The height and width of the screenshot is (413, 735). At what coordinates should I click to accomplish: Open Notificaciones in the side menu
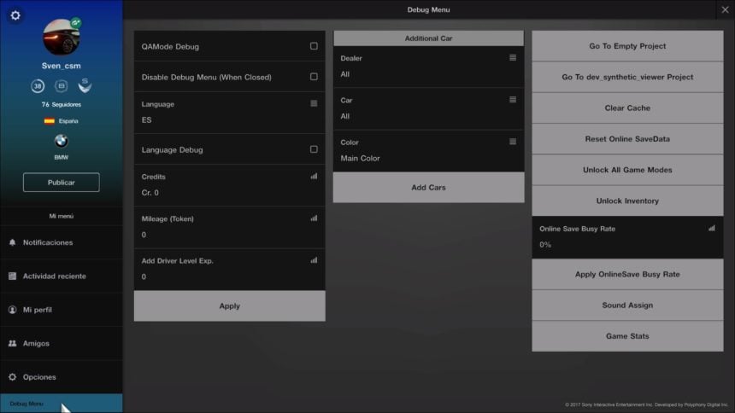62,242
